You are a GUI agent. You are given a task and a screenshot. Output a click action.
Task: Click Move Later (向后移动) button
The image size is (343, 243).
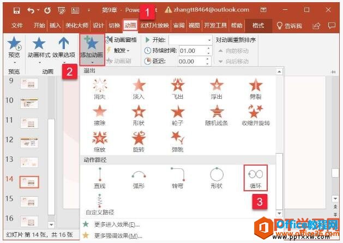point(233,62)
